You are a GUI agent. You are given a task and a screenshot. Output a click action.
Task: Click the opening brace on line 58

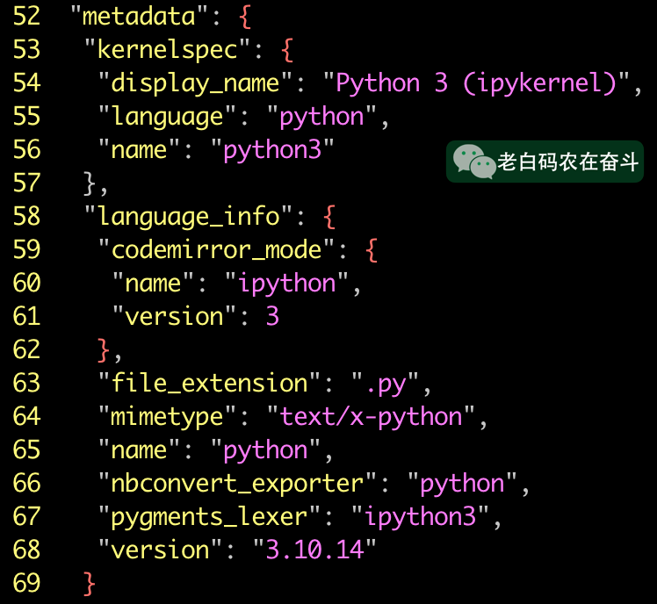pyautogui.click(x=329, y=217)
